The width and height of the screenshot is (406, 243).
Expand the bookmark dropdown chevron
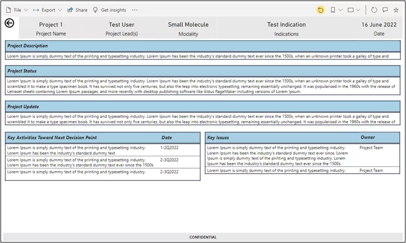pos(340,10)
